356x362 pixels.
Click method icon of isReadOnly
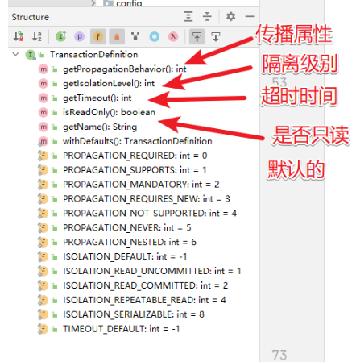click(43, 113)
